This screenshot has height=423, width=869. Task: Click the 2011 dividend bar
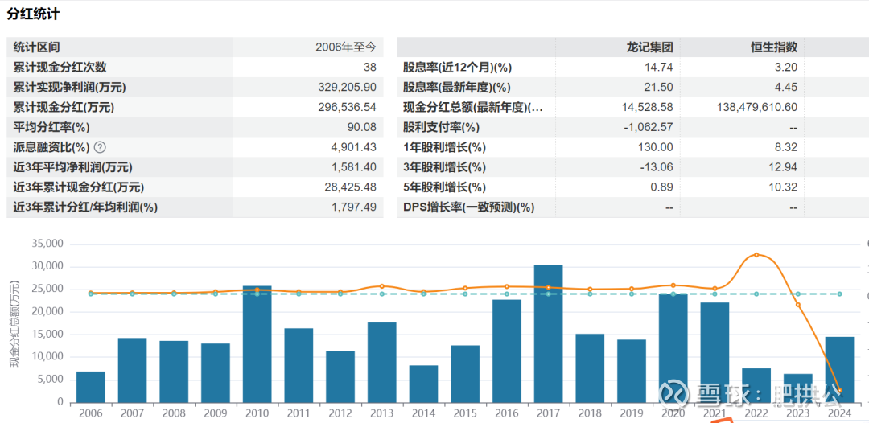[x=299, y=365]
